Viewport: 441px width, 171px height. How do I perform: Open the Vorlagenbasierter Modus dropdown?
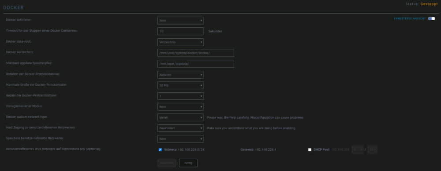(x=180, y=107)
